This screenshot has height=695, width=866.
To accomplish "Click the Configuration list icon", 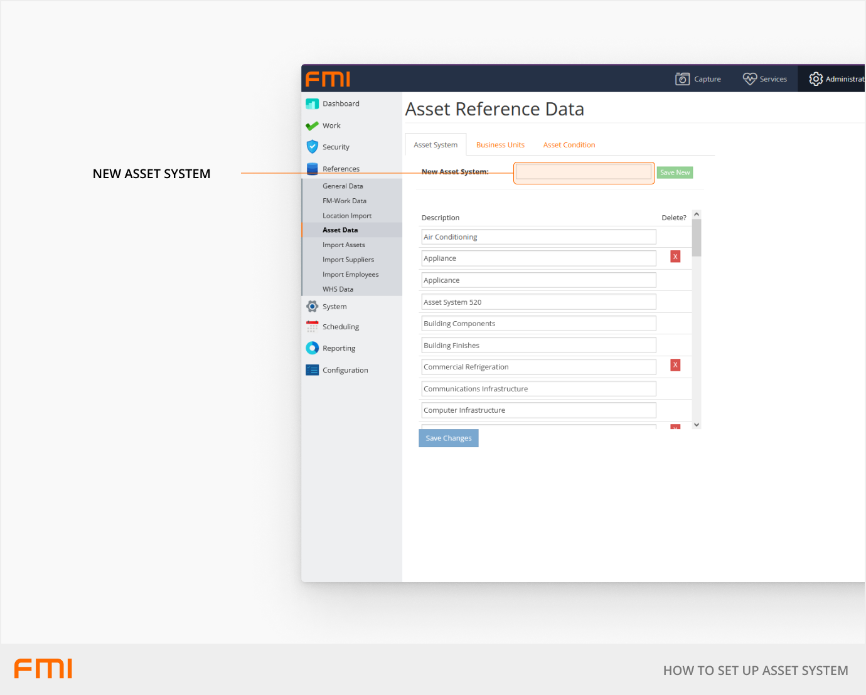I will click(312, 370).
